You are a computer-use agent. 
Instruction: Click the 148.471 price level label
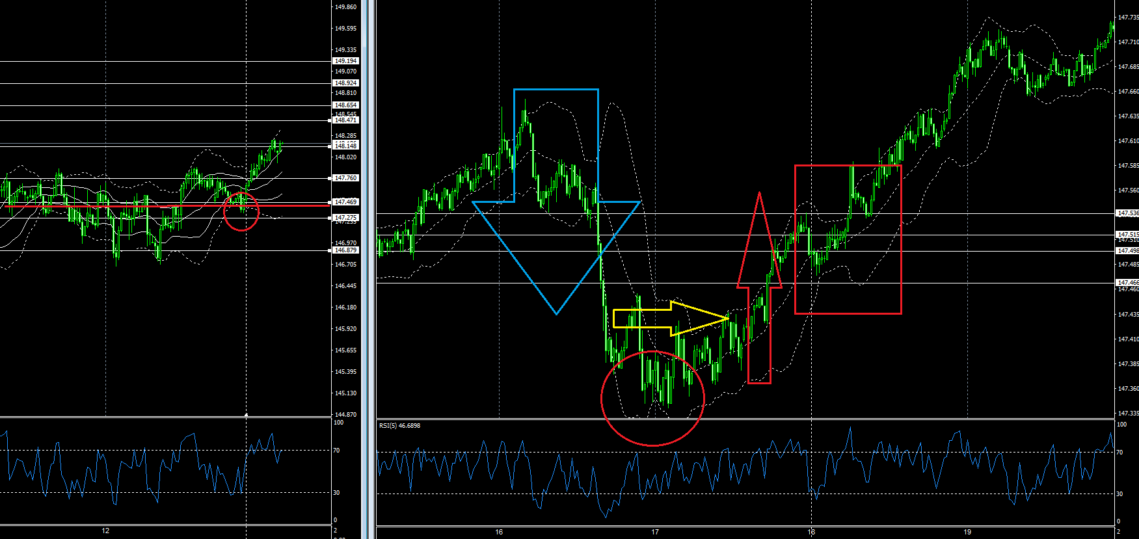345,120
